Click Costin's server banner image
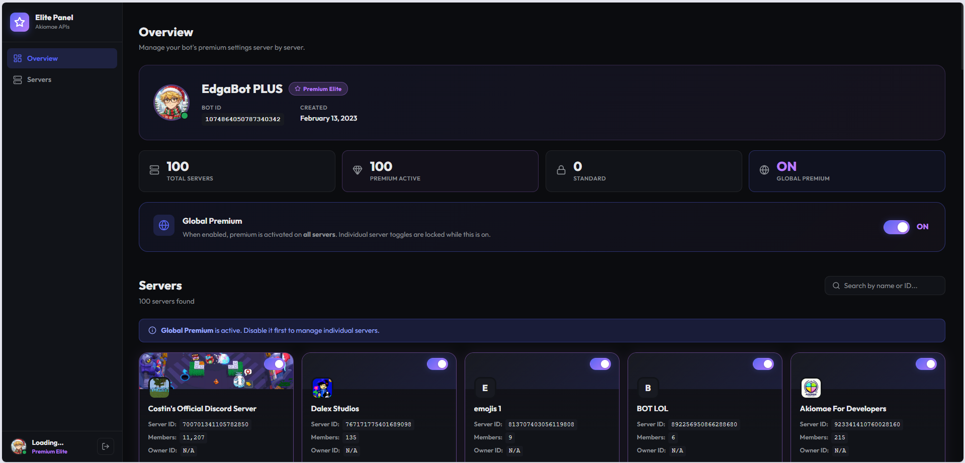 pyautogui.click(x=216, y=371)
